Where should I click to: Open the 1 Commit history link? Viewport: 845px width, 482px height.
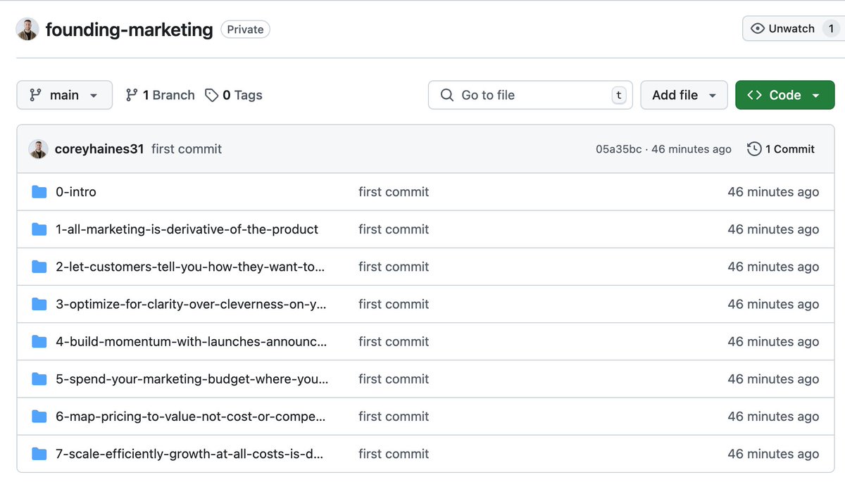[x=781, y=149]
